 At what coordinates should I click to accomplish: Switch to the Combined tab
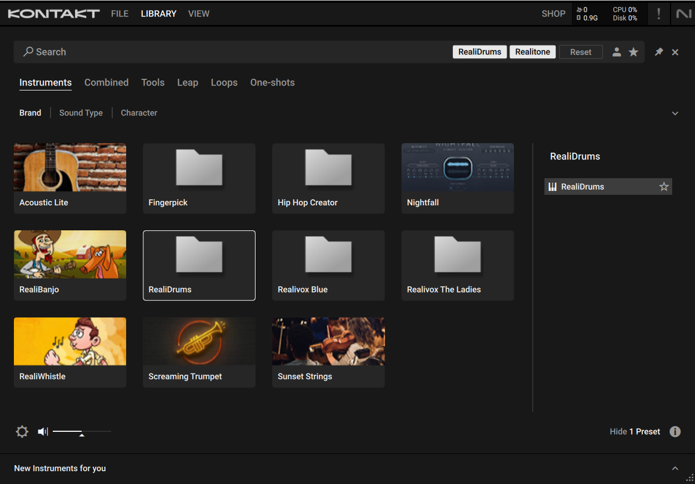click(x=106, y=83)
